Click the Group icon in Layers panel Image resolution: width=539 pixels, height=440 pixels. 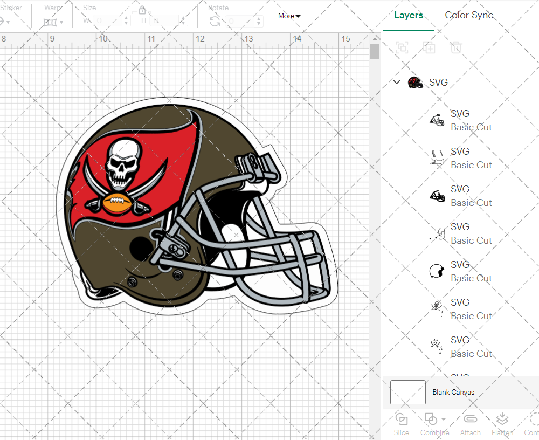click(402, 47)
